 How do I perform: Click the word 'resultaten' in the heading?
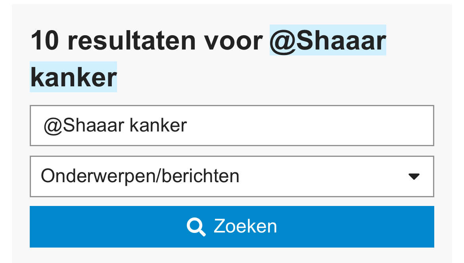(x=131, y=40)
